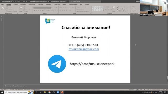Open Заливка фигуры shape fill dropdown
Viewport: 168px width, 94px height.
pos(122,7)
